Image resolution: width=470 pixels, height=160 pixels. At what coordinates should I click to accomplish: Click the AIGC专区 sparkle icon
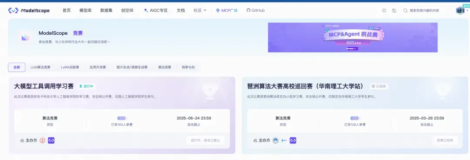146,10
